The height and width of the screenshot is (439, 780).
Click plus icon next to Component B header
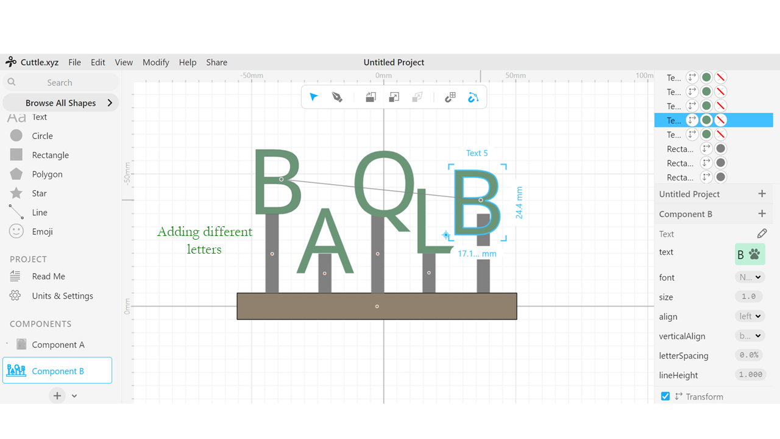(x=762, y=214)
